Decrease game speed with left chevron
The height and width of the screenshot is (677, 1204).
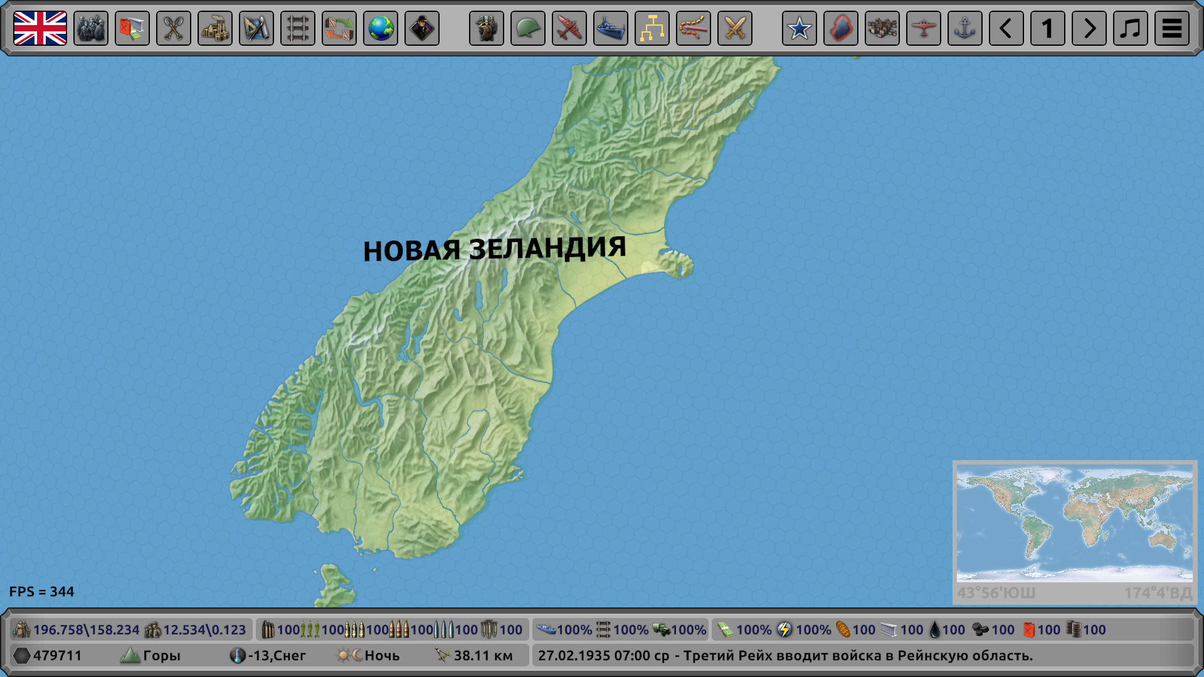pos(1006,28)
